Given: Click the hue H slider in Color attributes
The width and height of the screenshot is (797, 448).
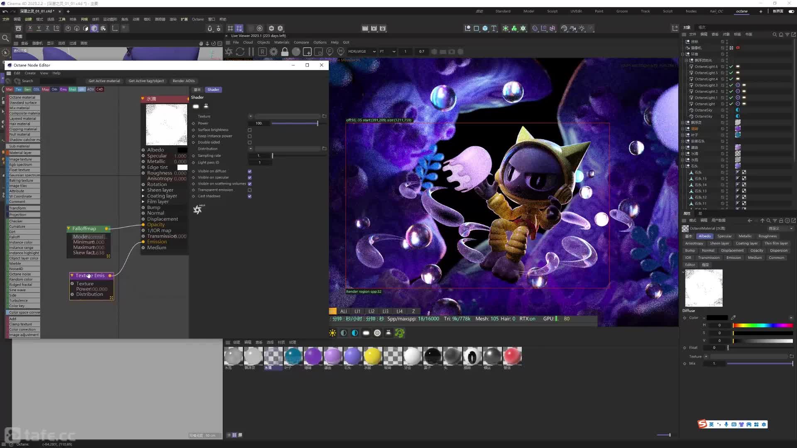Looking at the screenshot, I should [x=763, y=325].
